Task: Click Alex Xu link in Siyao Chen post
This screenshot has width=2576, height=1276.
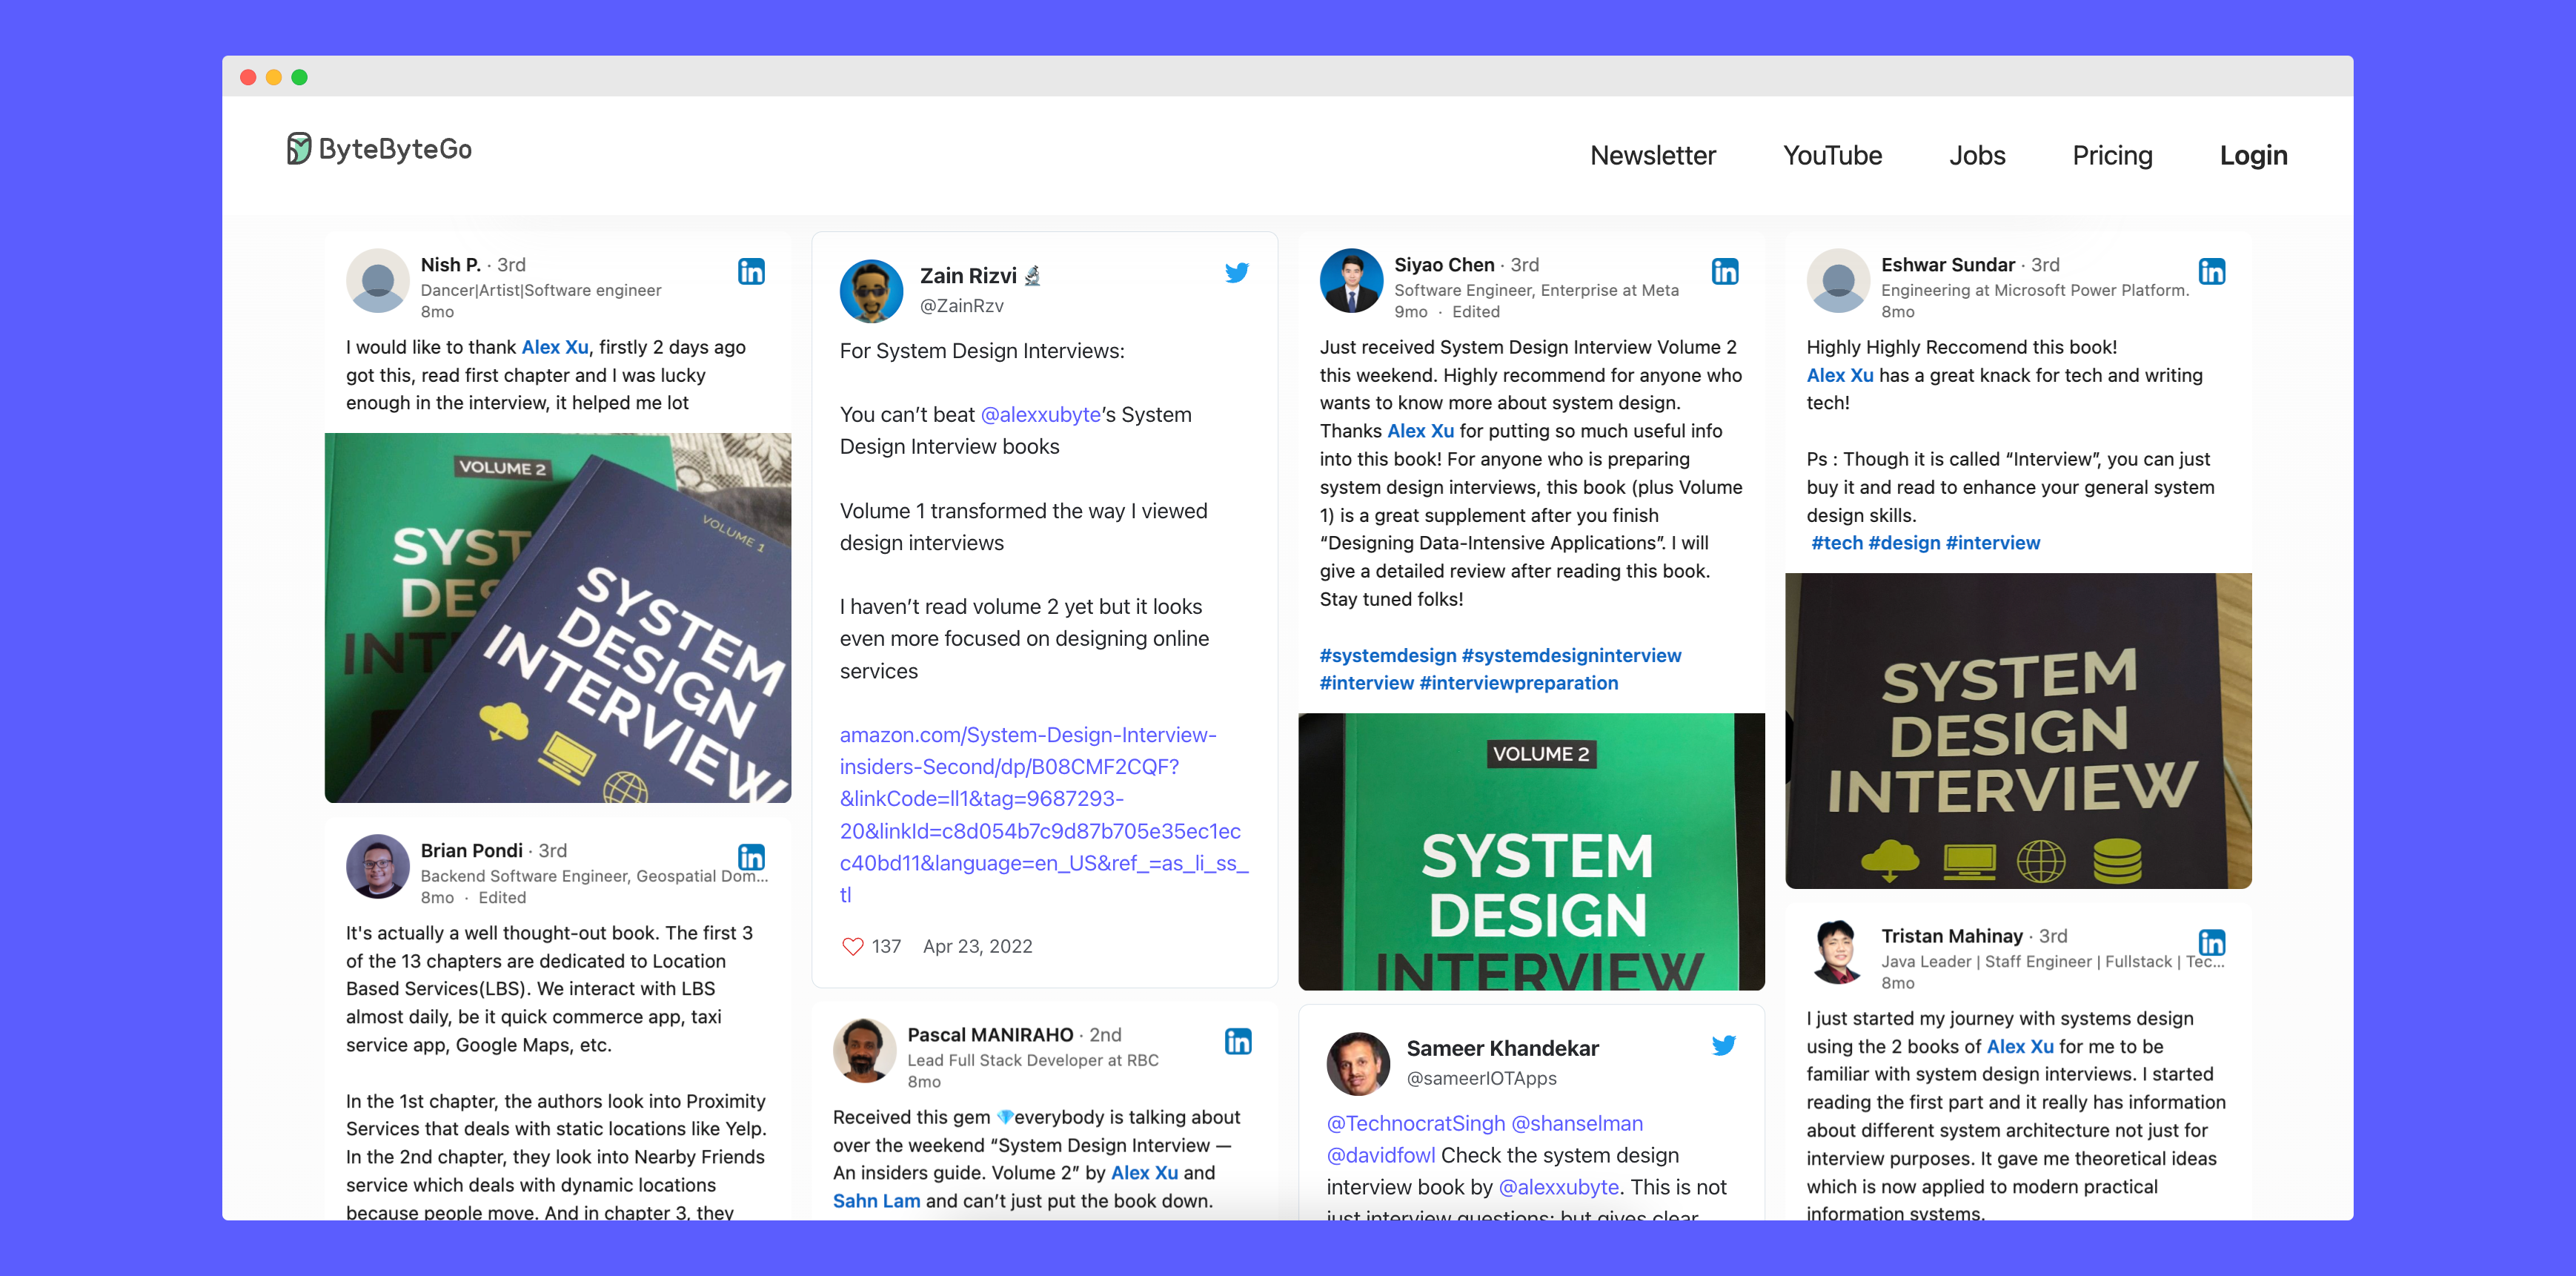Action: click(1421, 432)
